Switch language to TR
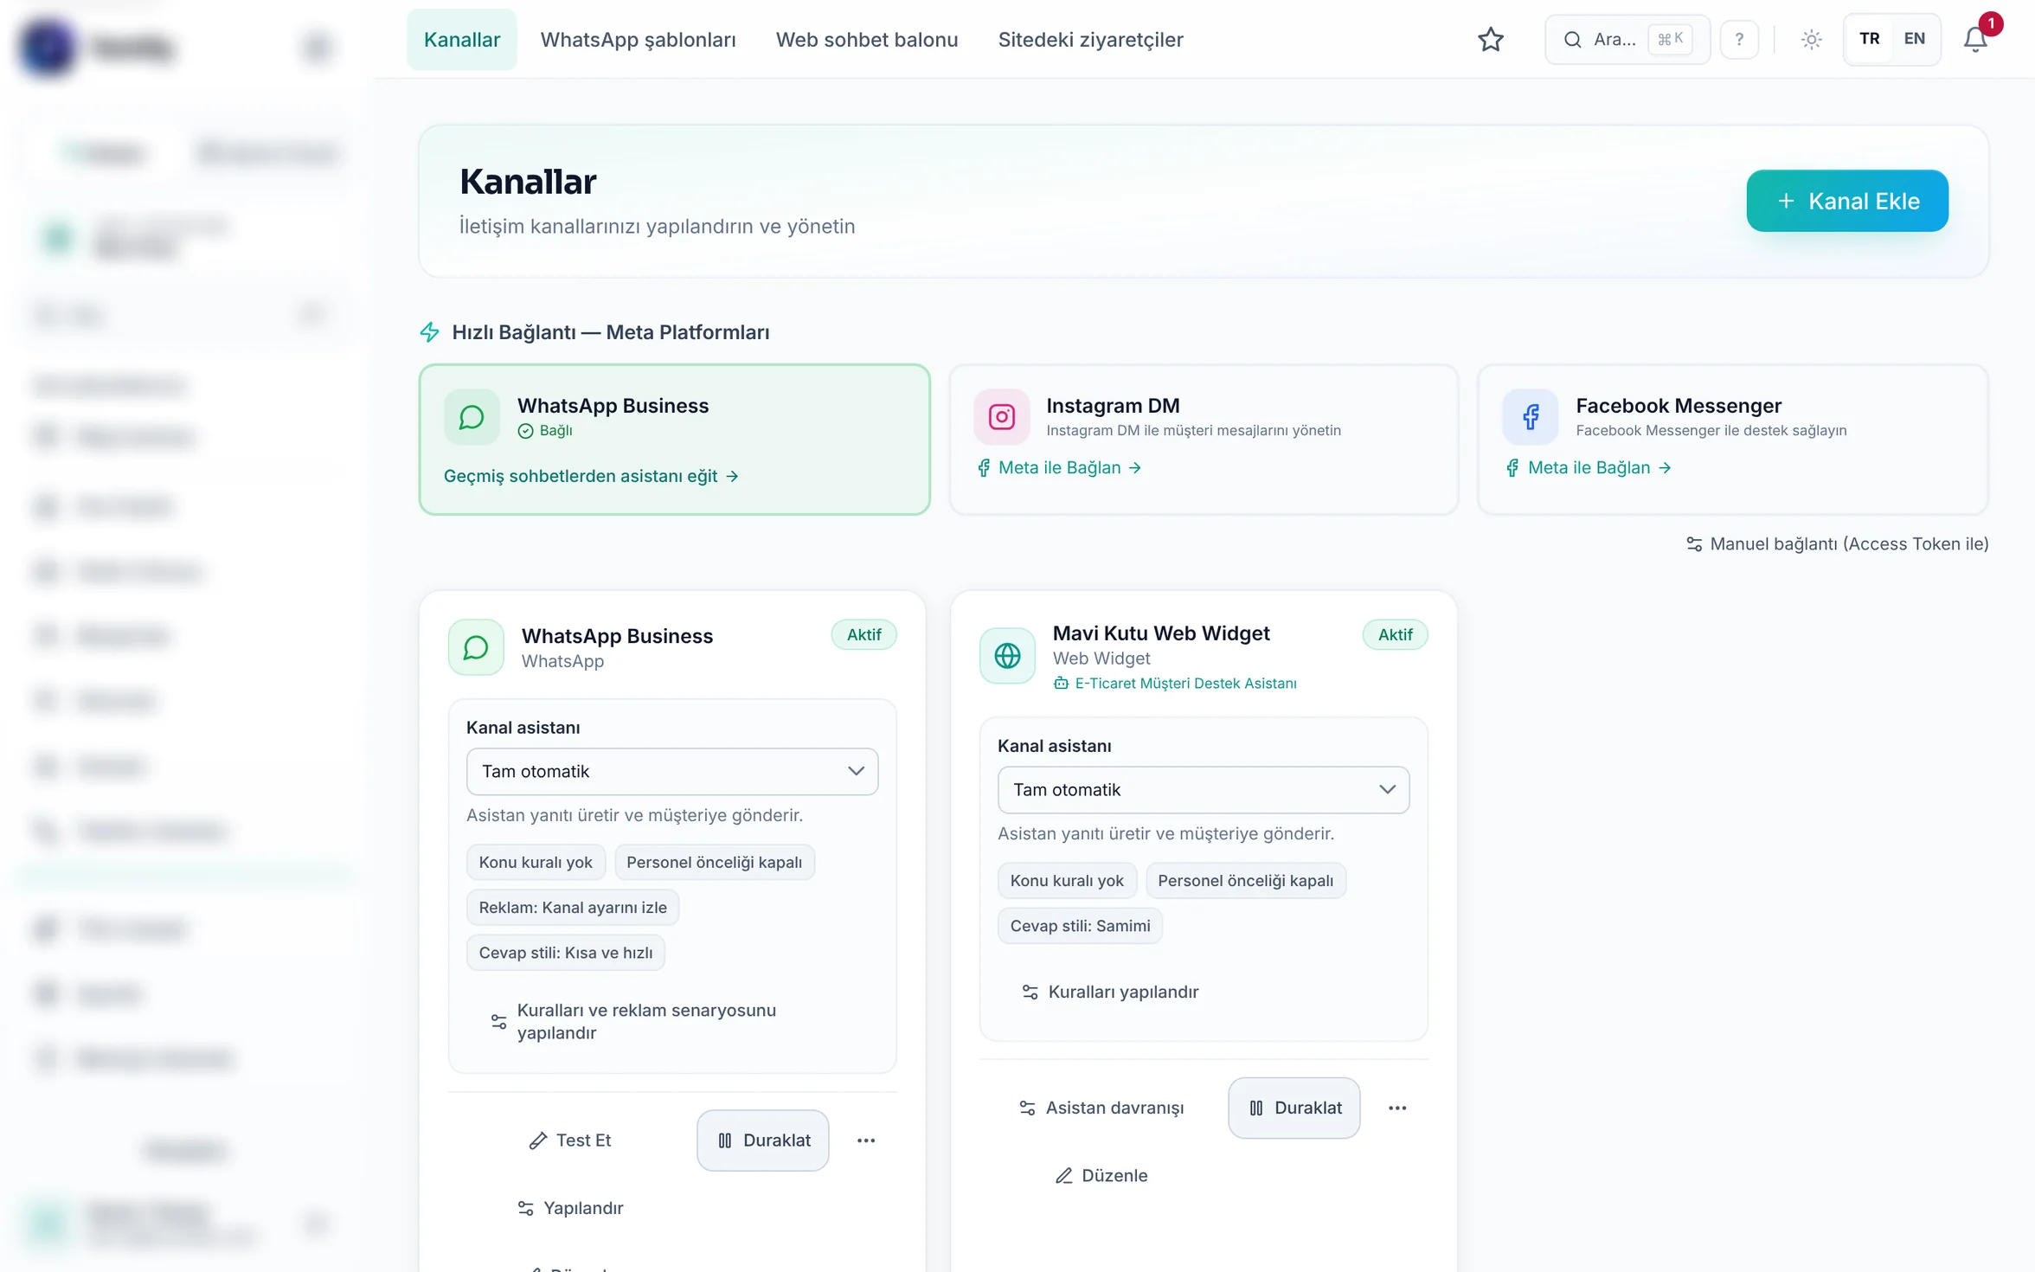 (x=1869, y=39)
